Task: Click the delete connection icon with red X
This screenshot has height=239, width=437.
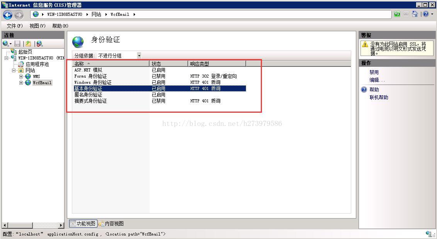Action: coord(39,43)
